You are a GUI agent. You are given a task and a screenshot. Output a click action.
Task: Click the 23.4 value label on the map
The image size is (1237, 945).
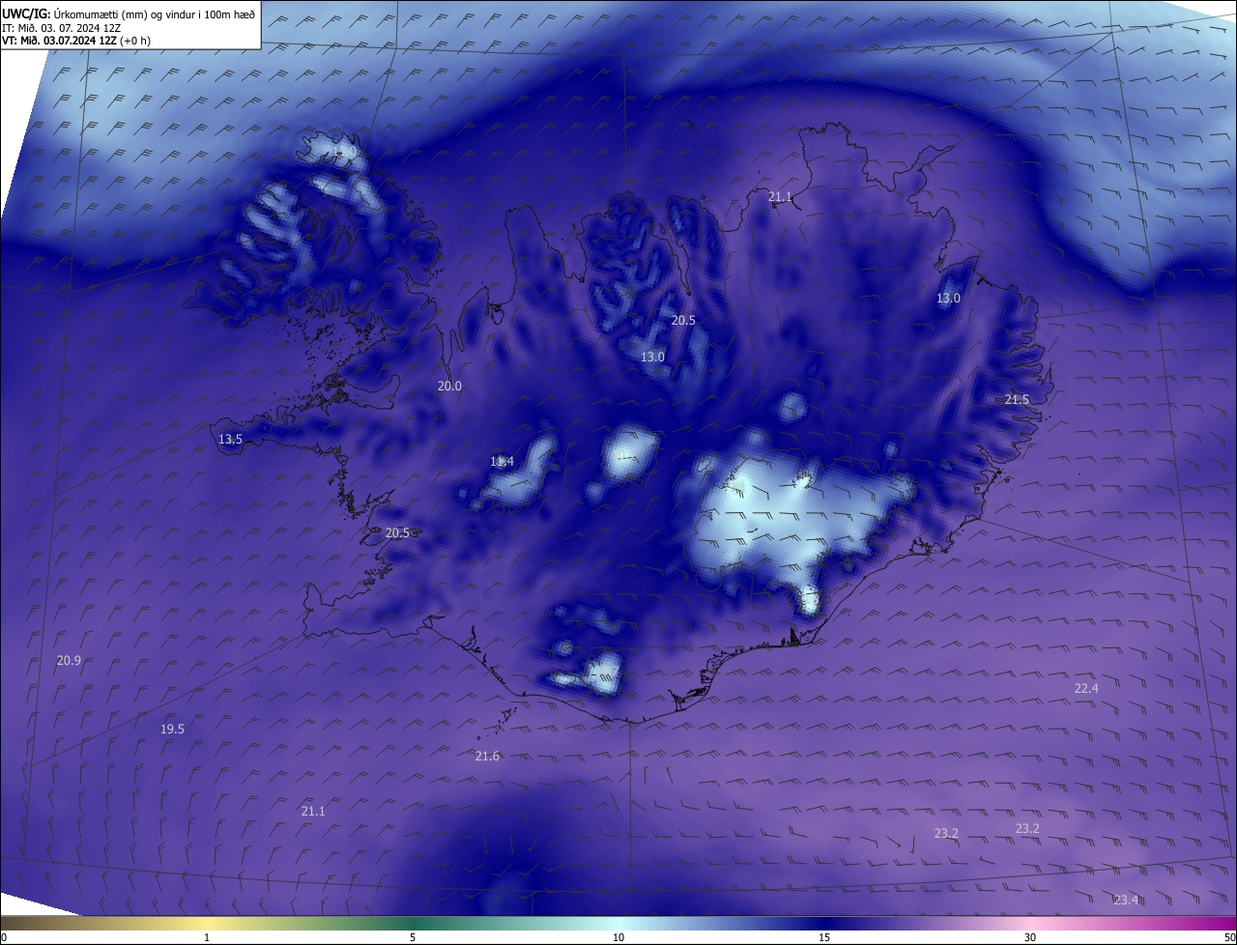pos(1126,900)
